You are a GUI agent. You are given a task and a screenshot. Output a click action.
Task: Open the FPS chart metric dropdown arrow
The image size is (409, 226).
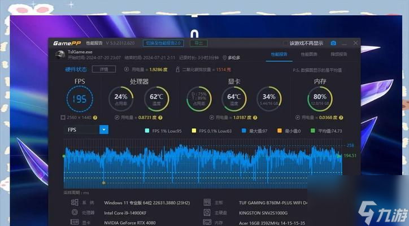pyautogui.click(x=104, y=130)
